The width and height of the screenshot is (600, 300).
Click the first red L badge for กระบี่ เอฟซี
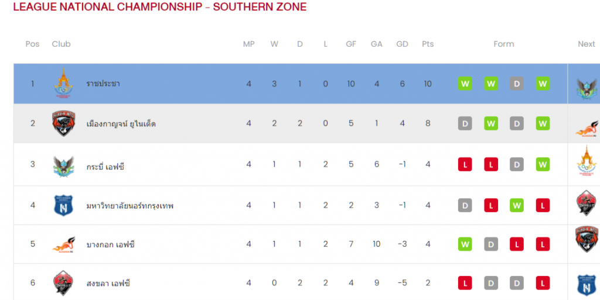[465, 164]
